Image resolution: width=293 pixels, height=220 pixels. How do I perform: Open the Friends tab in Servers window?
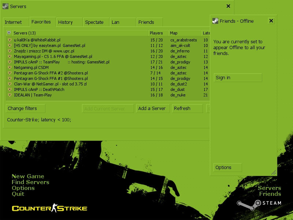click(x=149, y=22)
